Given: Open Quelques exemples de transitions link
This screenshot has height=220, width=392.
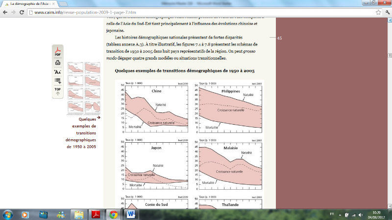Looking at the screenshot, I should [81, 133].
